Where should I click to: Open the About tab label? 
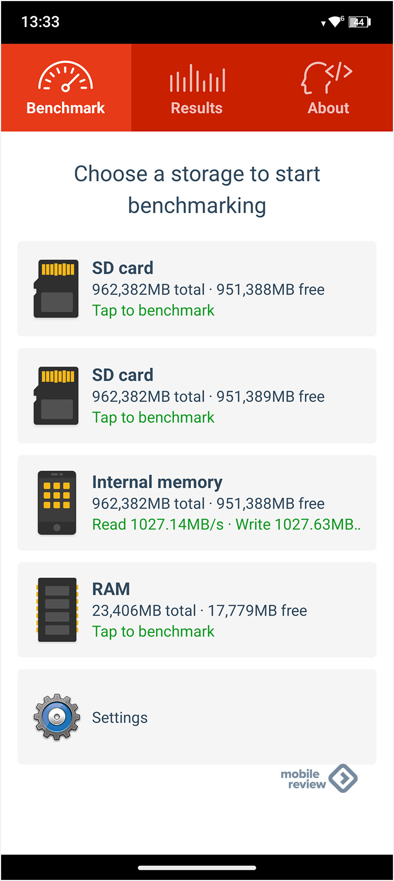point(328,108)
